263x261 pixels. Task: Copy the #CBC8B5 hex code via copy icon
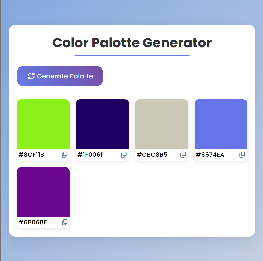(x=183, y=155)
